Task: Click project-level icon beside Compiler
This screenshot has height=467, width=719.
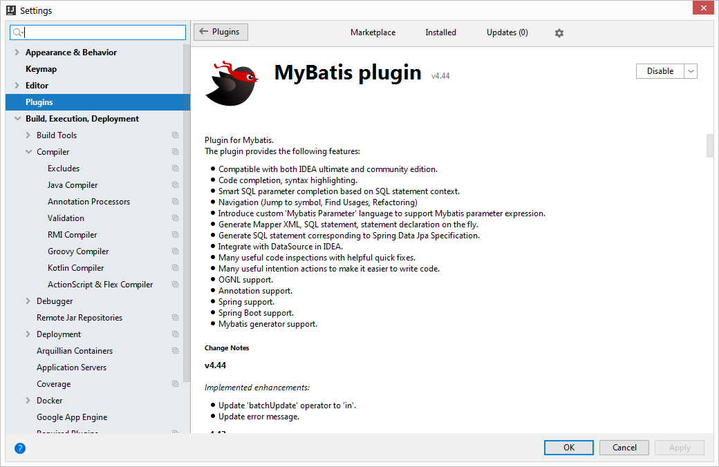Action: (x=175, y=152)
